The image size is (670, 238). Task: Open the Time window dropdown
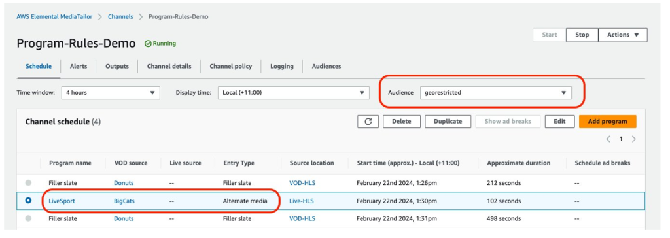click(x=111, y=92)
